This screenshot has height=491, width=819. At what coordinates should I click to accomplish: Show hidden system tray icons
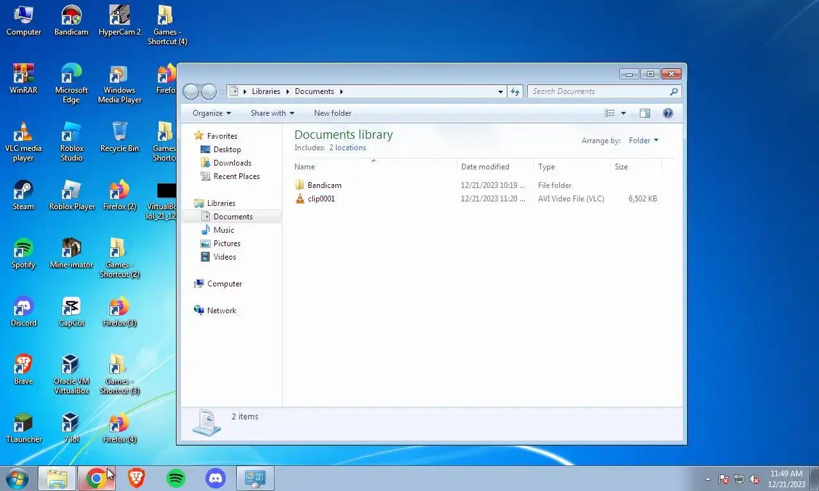point(708,479)
